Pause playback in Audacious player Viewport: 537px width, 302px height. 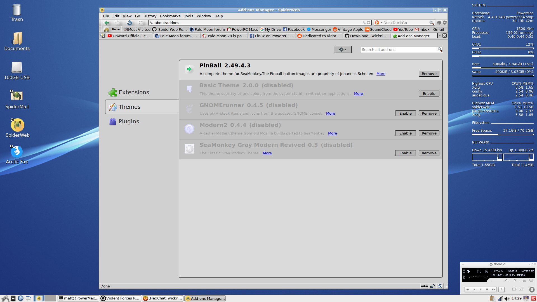tap(481, 289)
